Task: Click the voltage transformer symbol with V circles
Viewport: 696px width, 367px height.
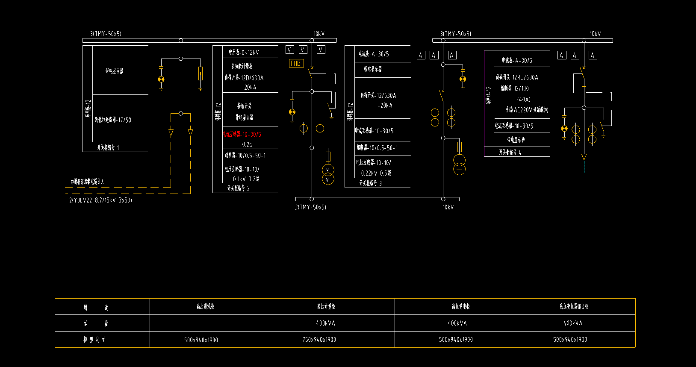Action: (328, 175)
